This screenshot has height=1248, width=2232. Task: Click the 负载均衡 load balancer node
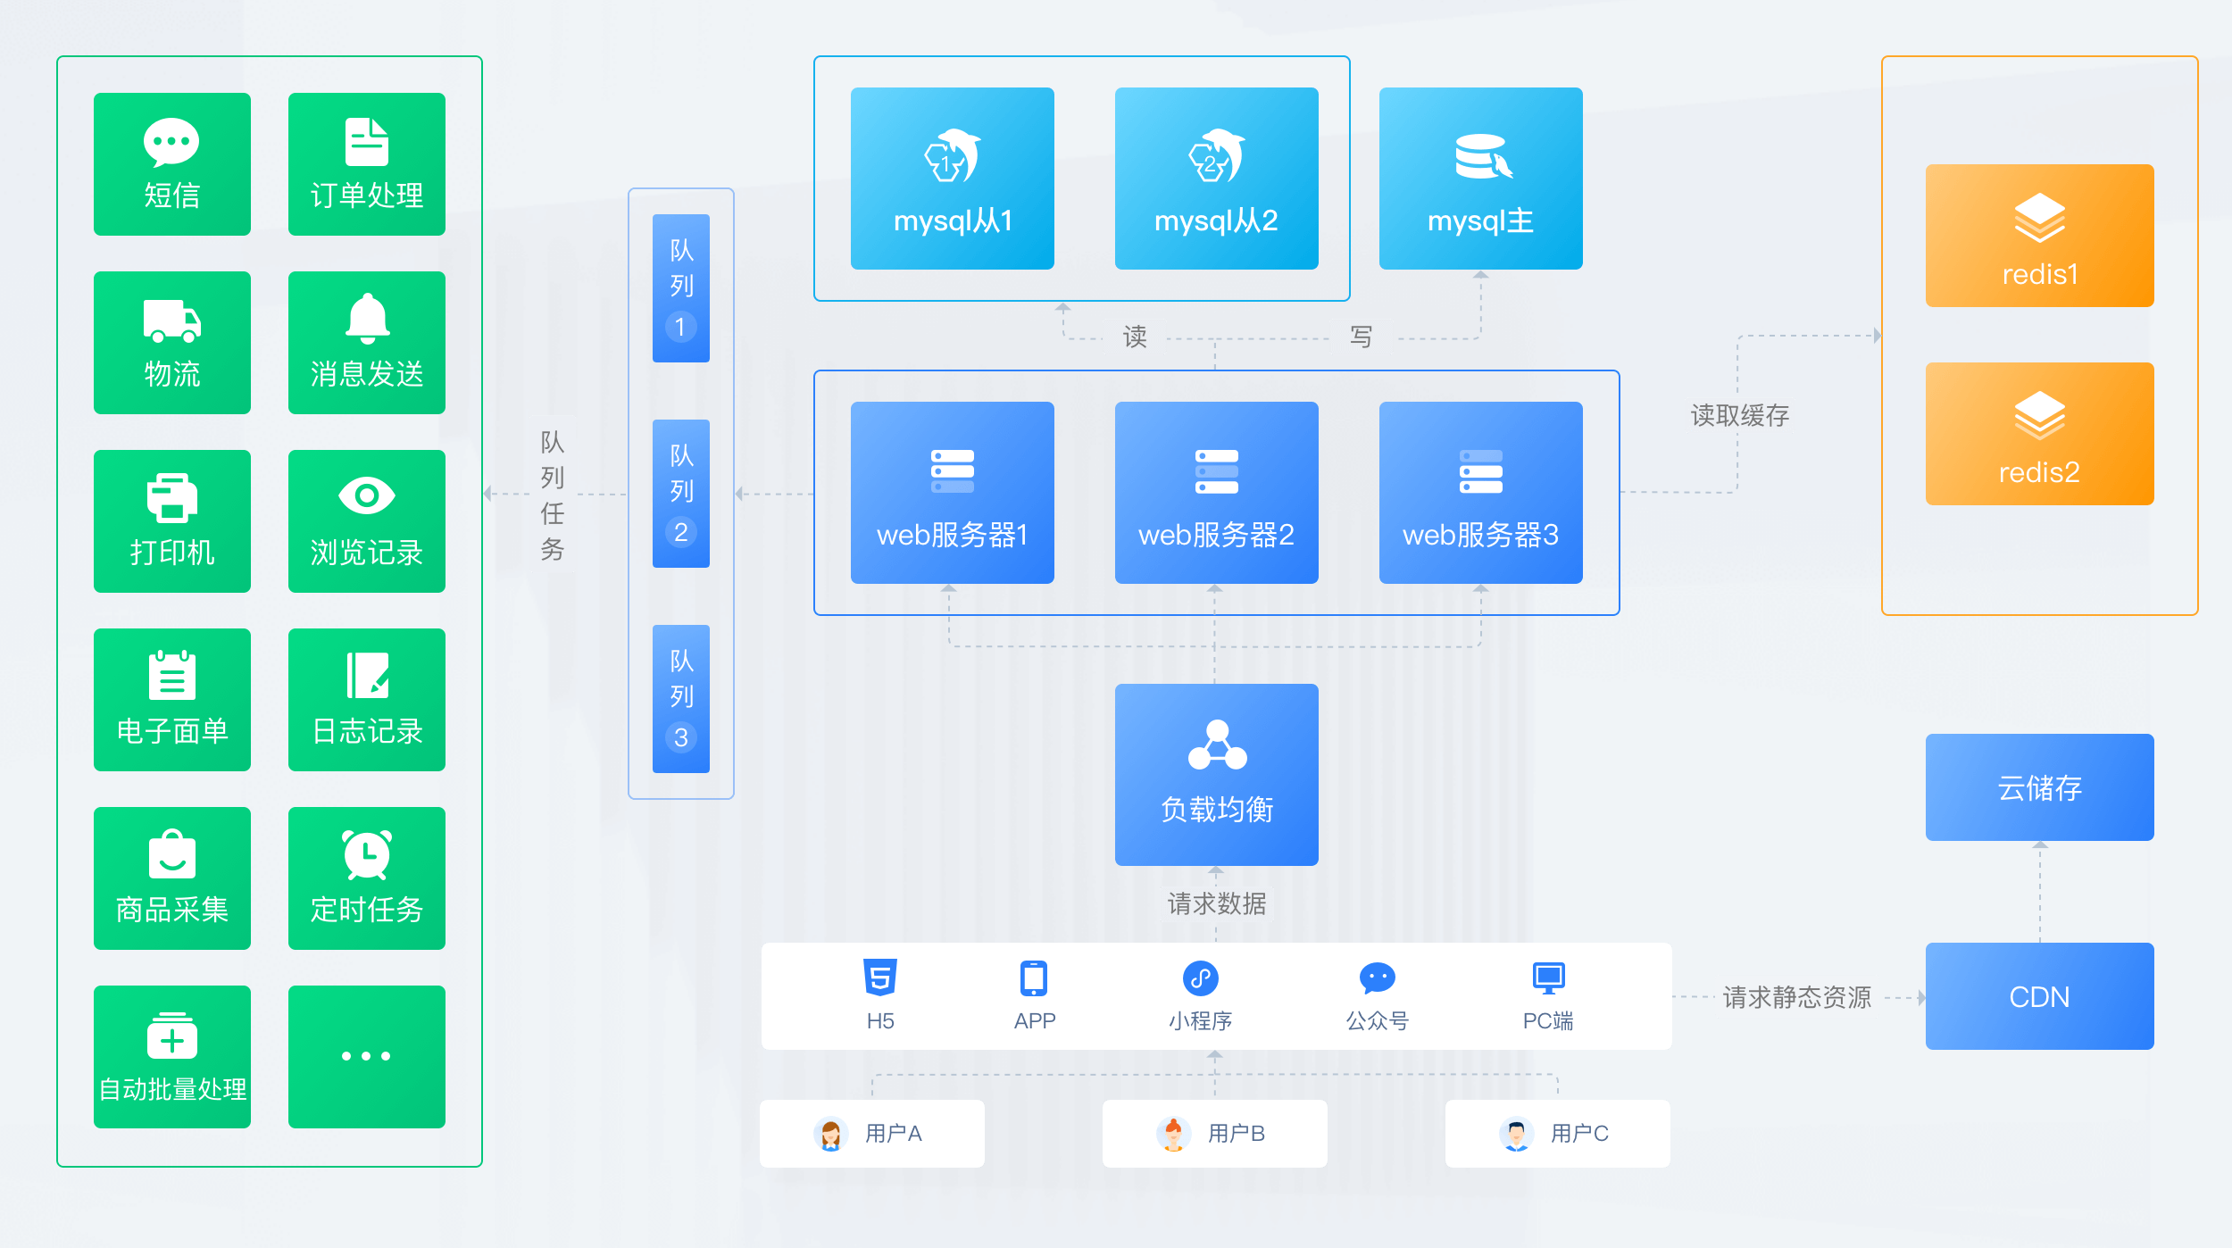click(1216, 774)
